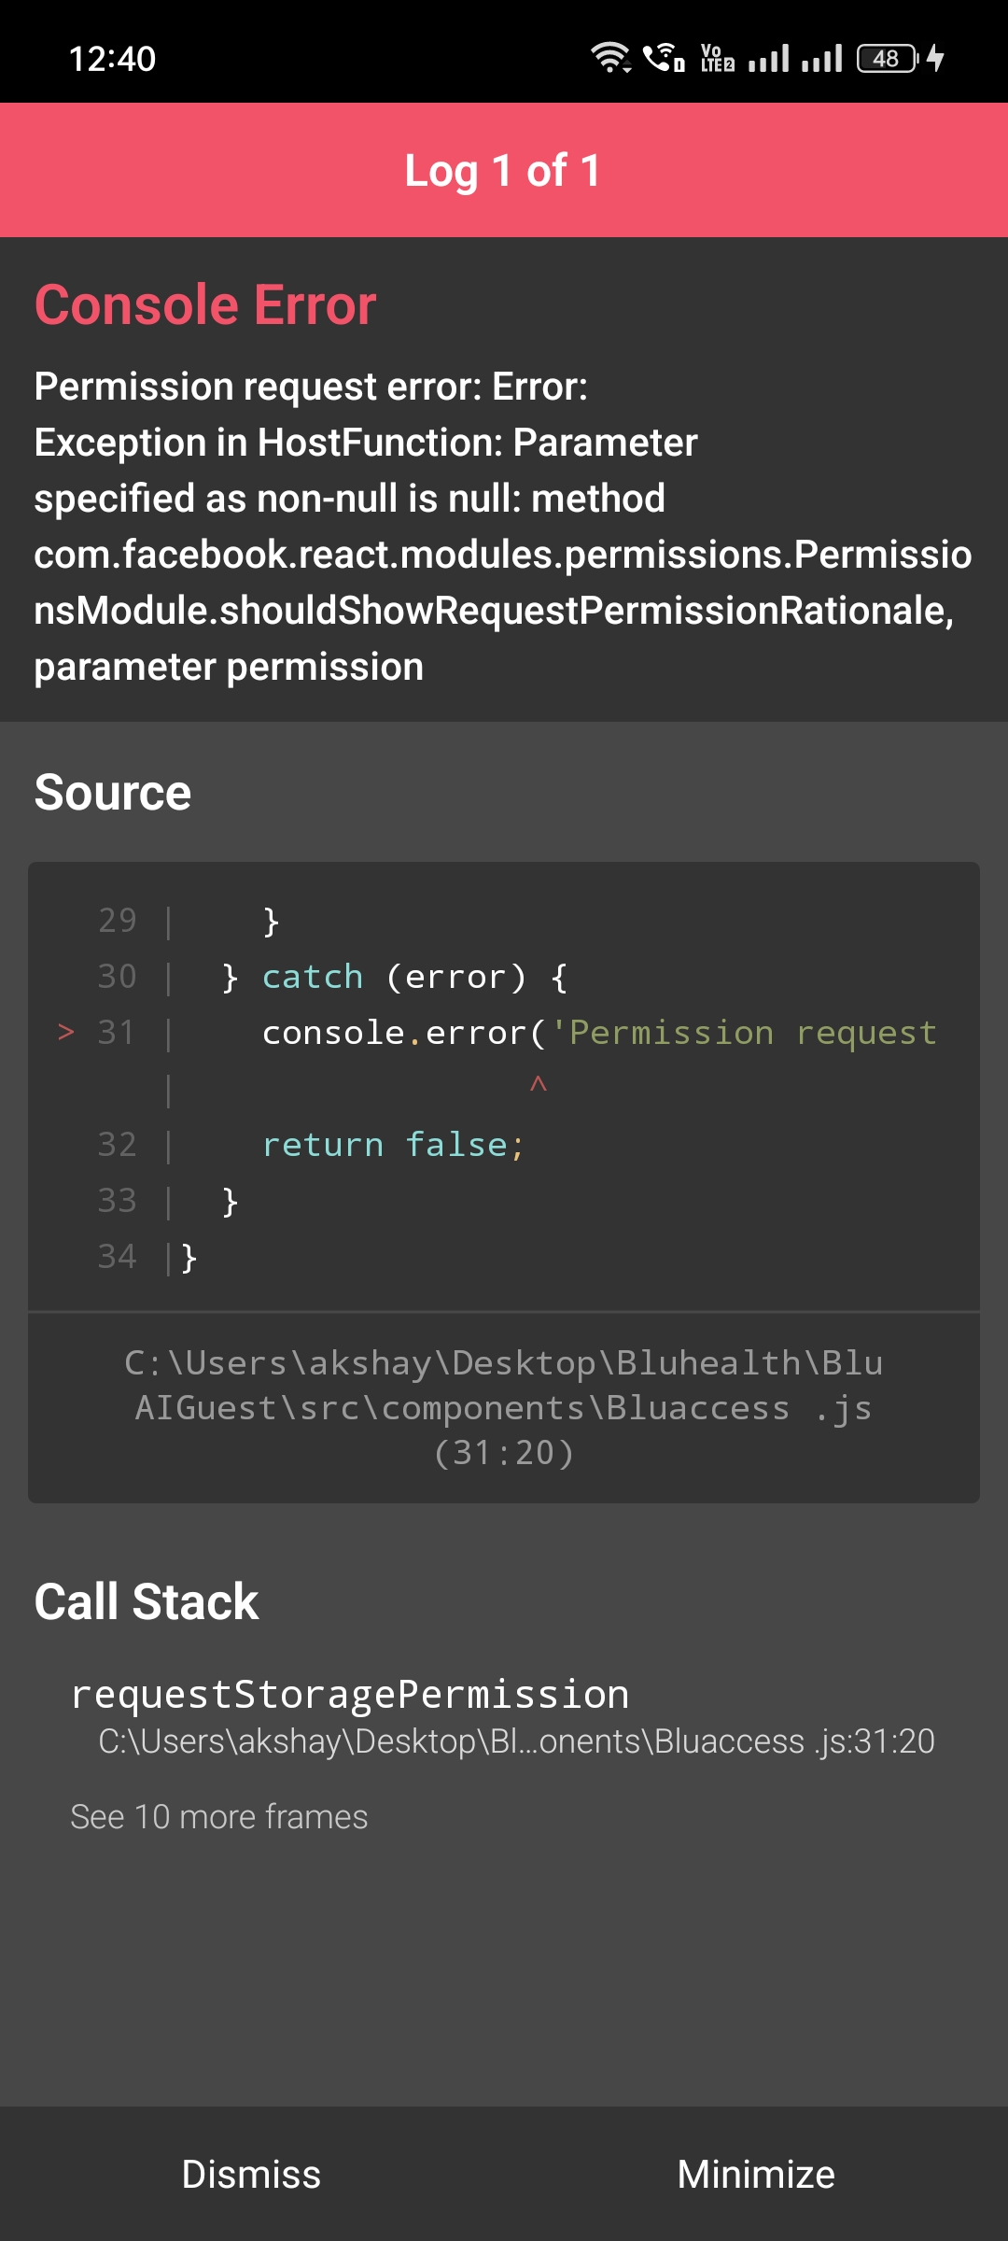Viewport: 1008px width, 2241px height.
Task: Tap the charging lightning bolt icon
Action: 935,58
